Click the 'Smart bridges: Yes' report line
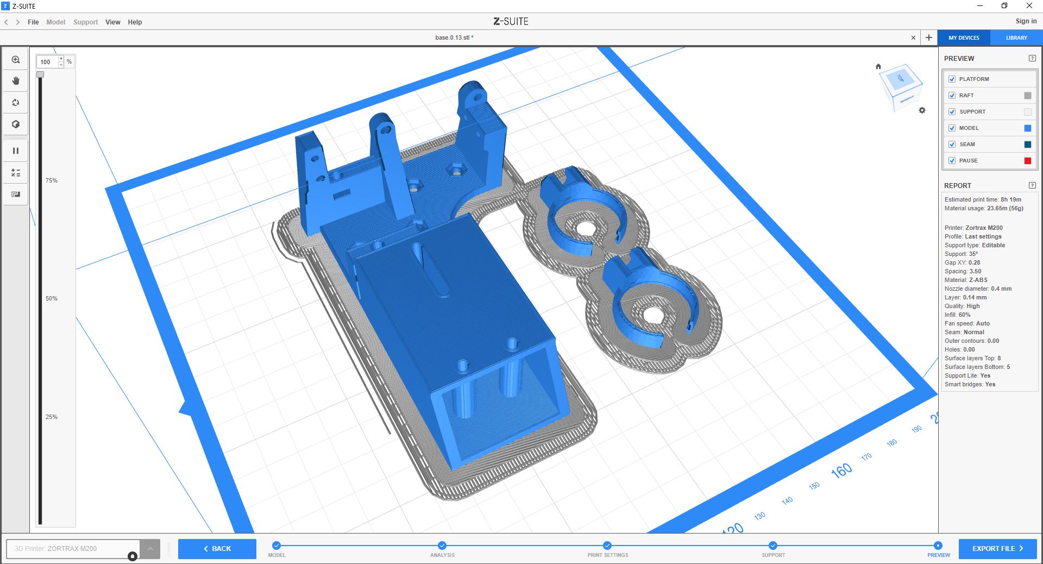 point(970,384)
